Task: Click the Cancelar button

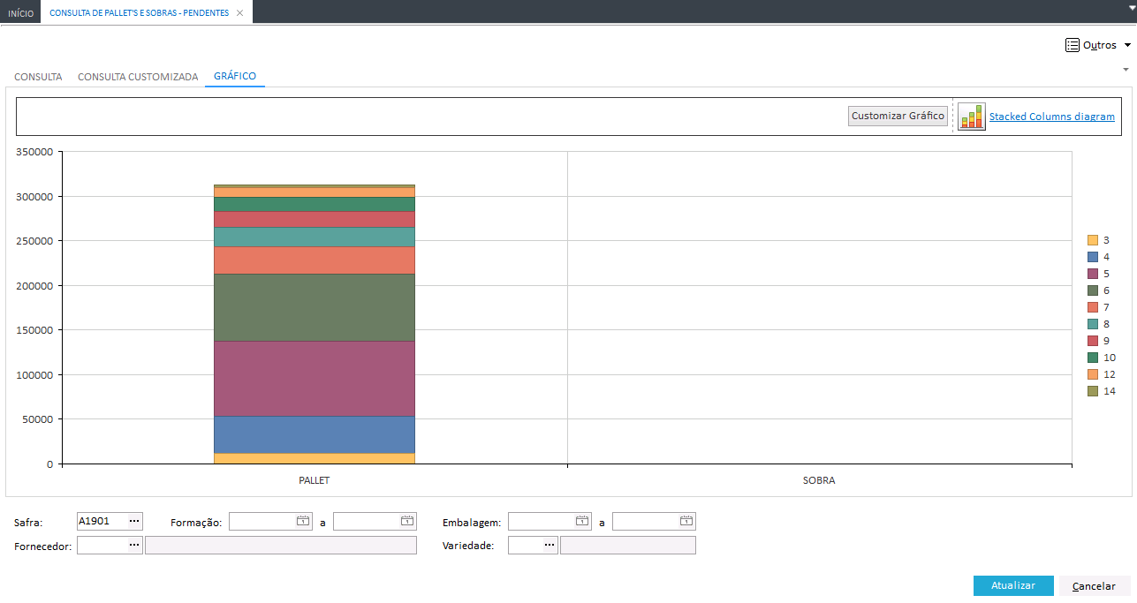Action: click(x=1094, y=585)
